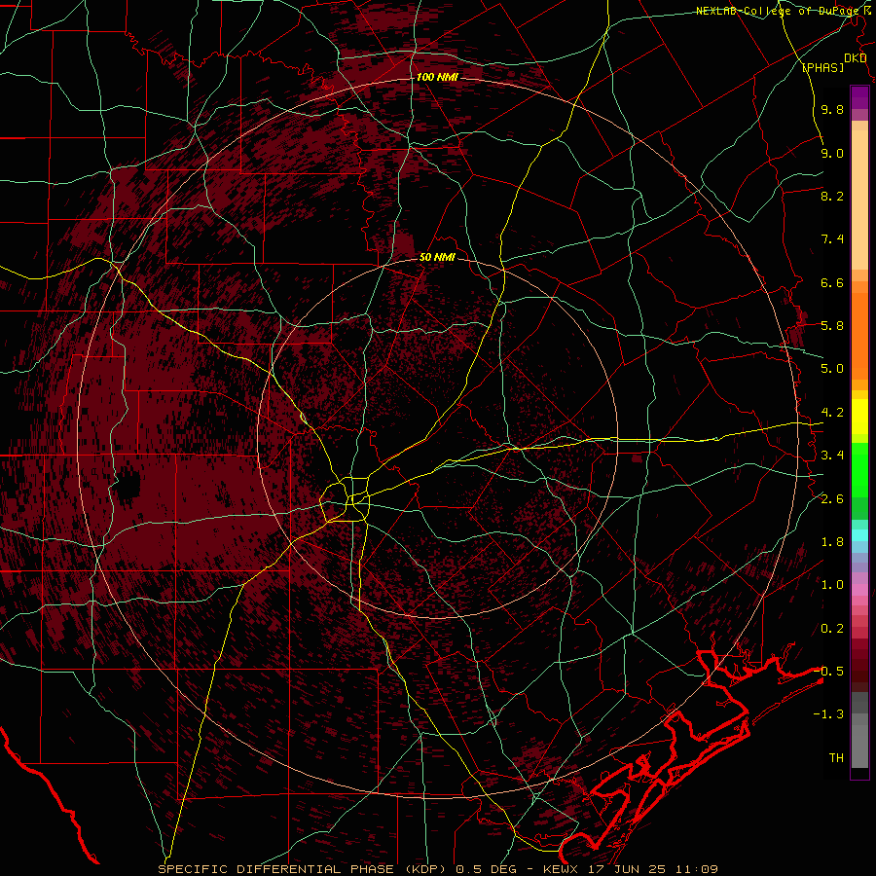Click the "0.5 DEG" elevation text
Screen dimensions: 876x876
486,869
